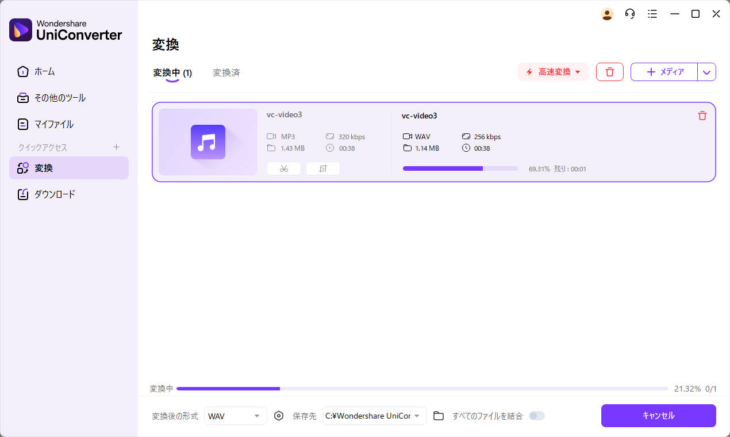Click the clear-all trash button in toolbar
The width and height of the screenshot is (730, 437).
[609, 72]
